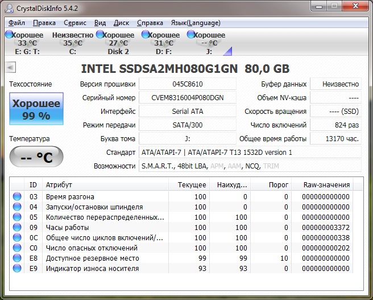Select disk E: G: T: status icon

[9, 35]
